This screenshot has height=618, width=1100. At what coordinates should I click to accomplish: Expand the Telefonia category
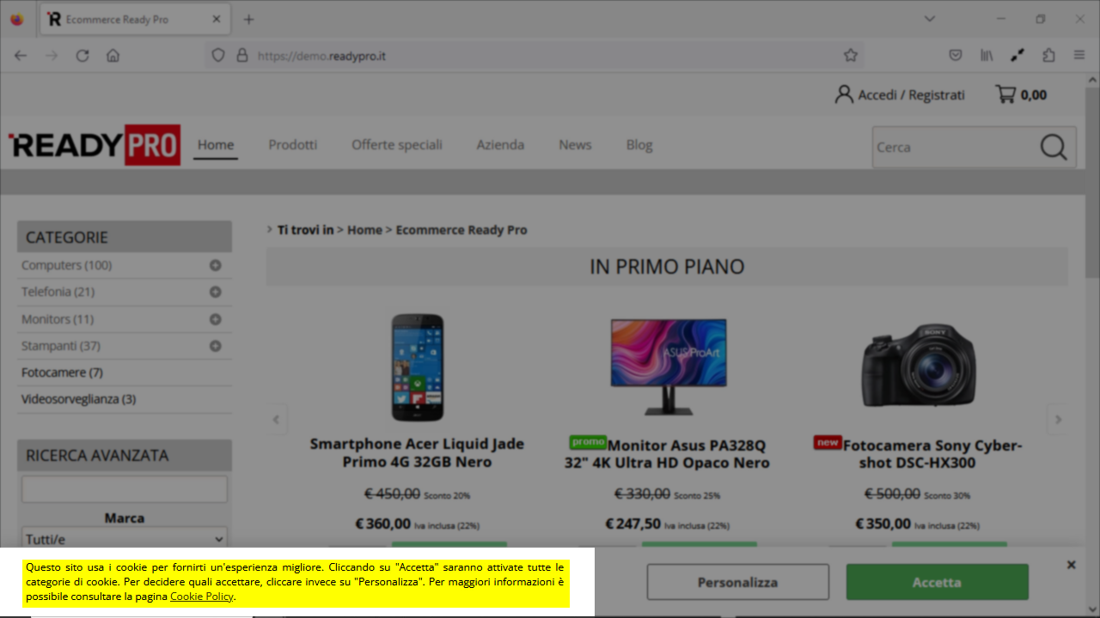pos(216,292)
